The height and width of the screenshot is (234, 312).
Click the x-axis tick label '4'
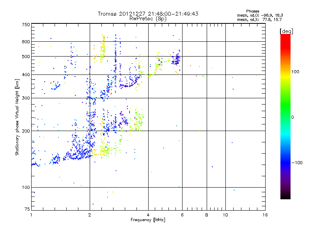(148, 215)
